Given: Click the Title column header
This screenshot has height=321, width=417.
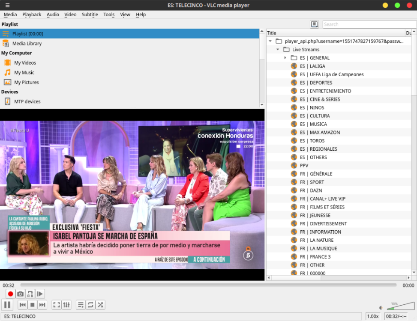Looking at the screenshot, I should tap(335, 33).
